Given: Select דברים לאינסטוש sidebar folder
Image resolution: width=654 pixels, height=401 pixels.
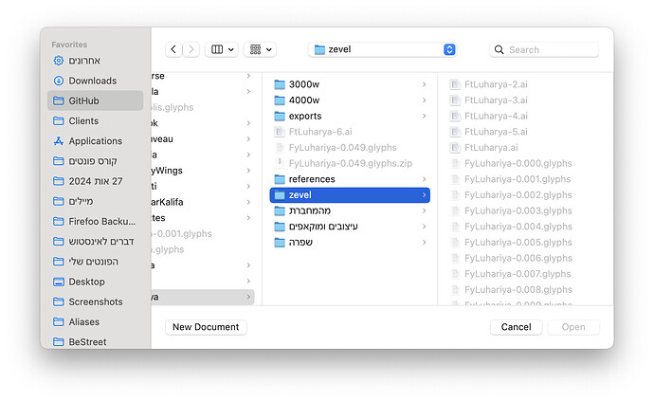Looking at the screenshot, I should [x=95, y=241].
